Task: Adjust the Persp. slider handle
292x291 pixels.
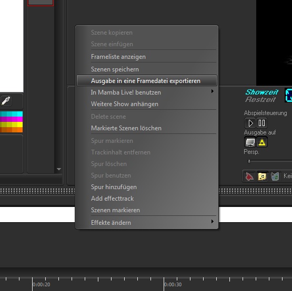Action: 249,161
